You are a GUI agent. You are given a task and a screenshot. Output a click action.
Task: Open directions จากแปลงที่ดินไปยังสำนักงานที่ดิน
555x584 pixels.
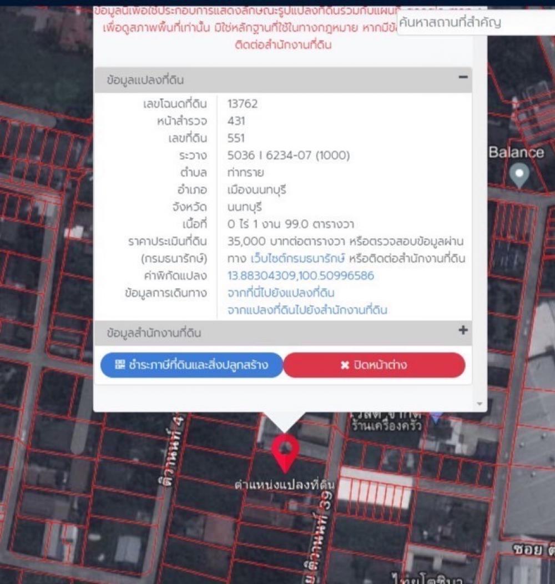307,310
